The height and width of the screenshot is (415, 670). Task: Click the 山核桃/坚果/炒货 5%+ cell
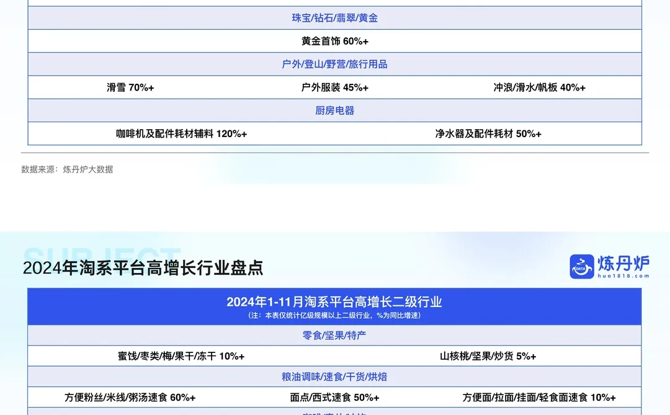[x=488, y=356]
